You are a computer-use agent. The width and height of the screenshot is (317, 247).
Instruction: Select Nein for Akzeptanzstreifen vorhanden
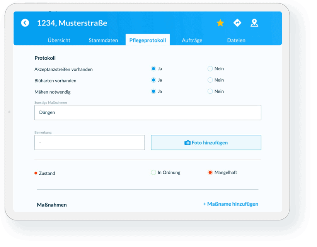coord(210,69)
